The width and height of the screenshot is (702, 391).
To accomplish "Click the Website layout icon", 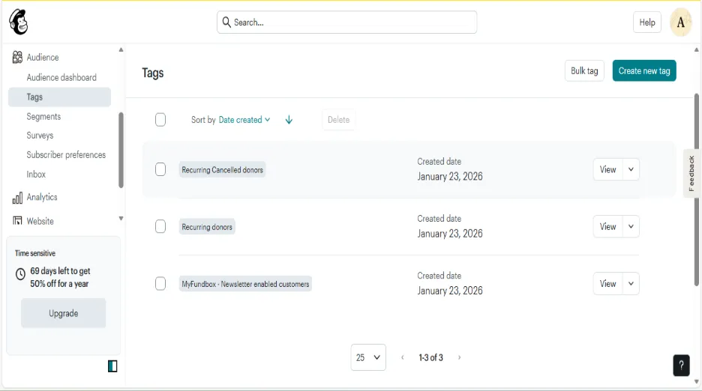I will click(x=17, y=220).
